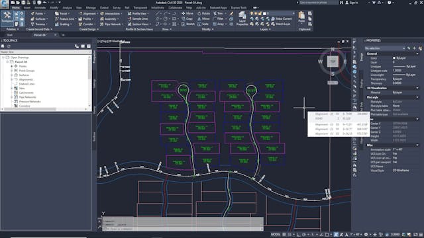The width and height of the screenshot is (424, 238).
Task: Toggle ortho mode in status bar
Action: 298,235
